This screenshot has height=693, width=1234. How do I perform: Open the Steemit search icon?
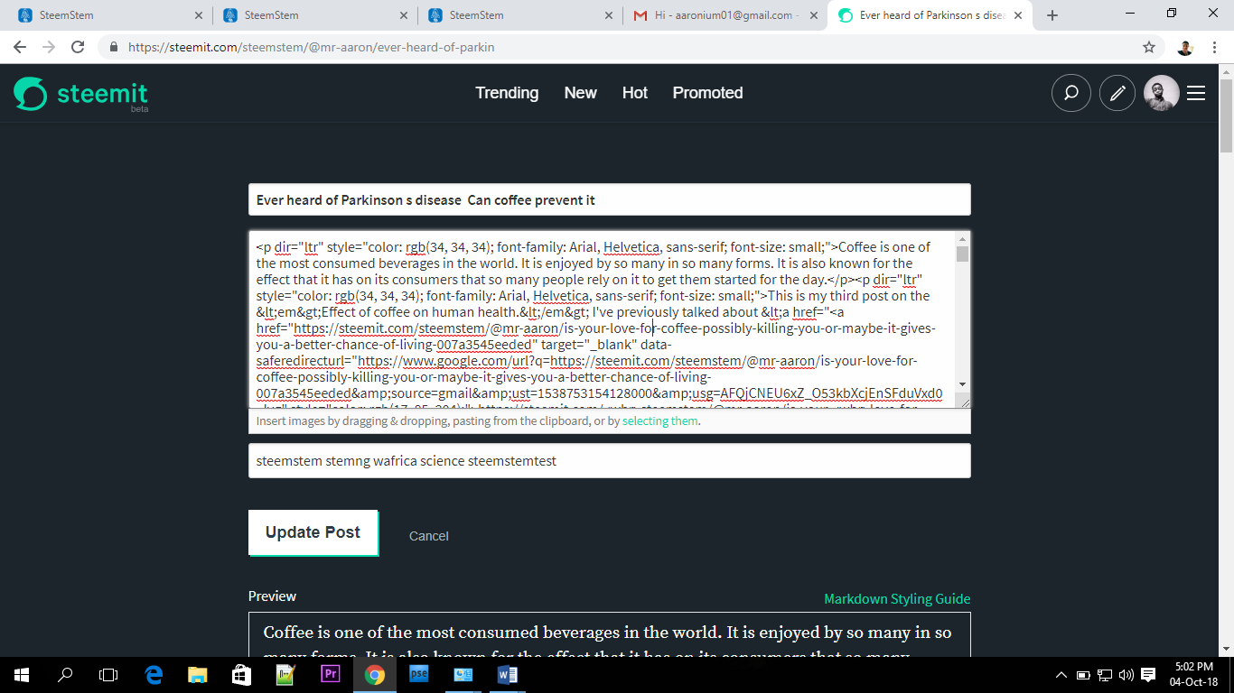[1071, 93]
